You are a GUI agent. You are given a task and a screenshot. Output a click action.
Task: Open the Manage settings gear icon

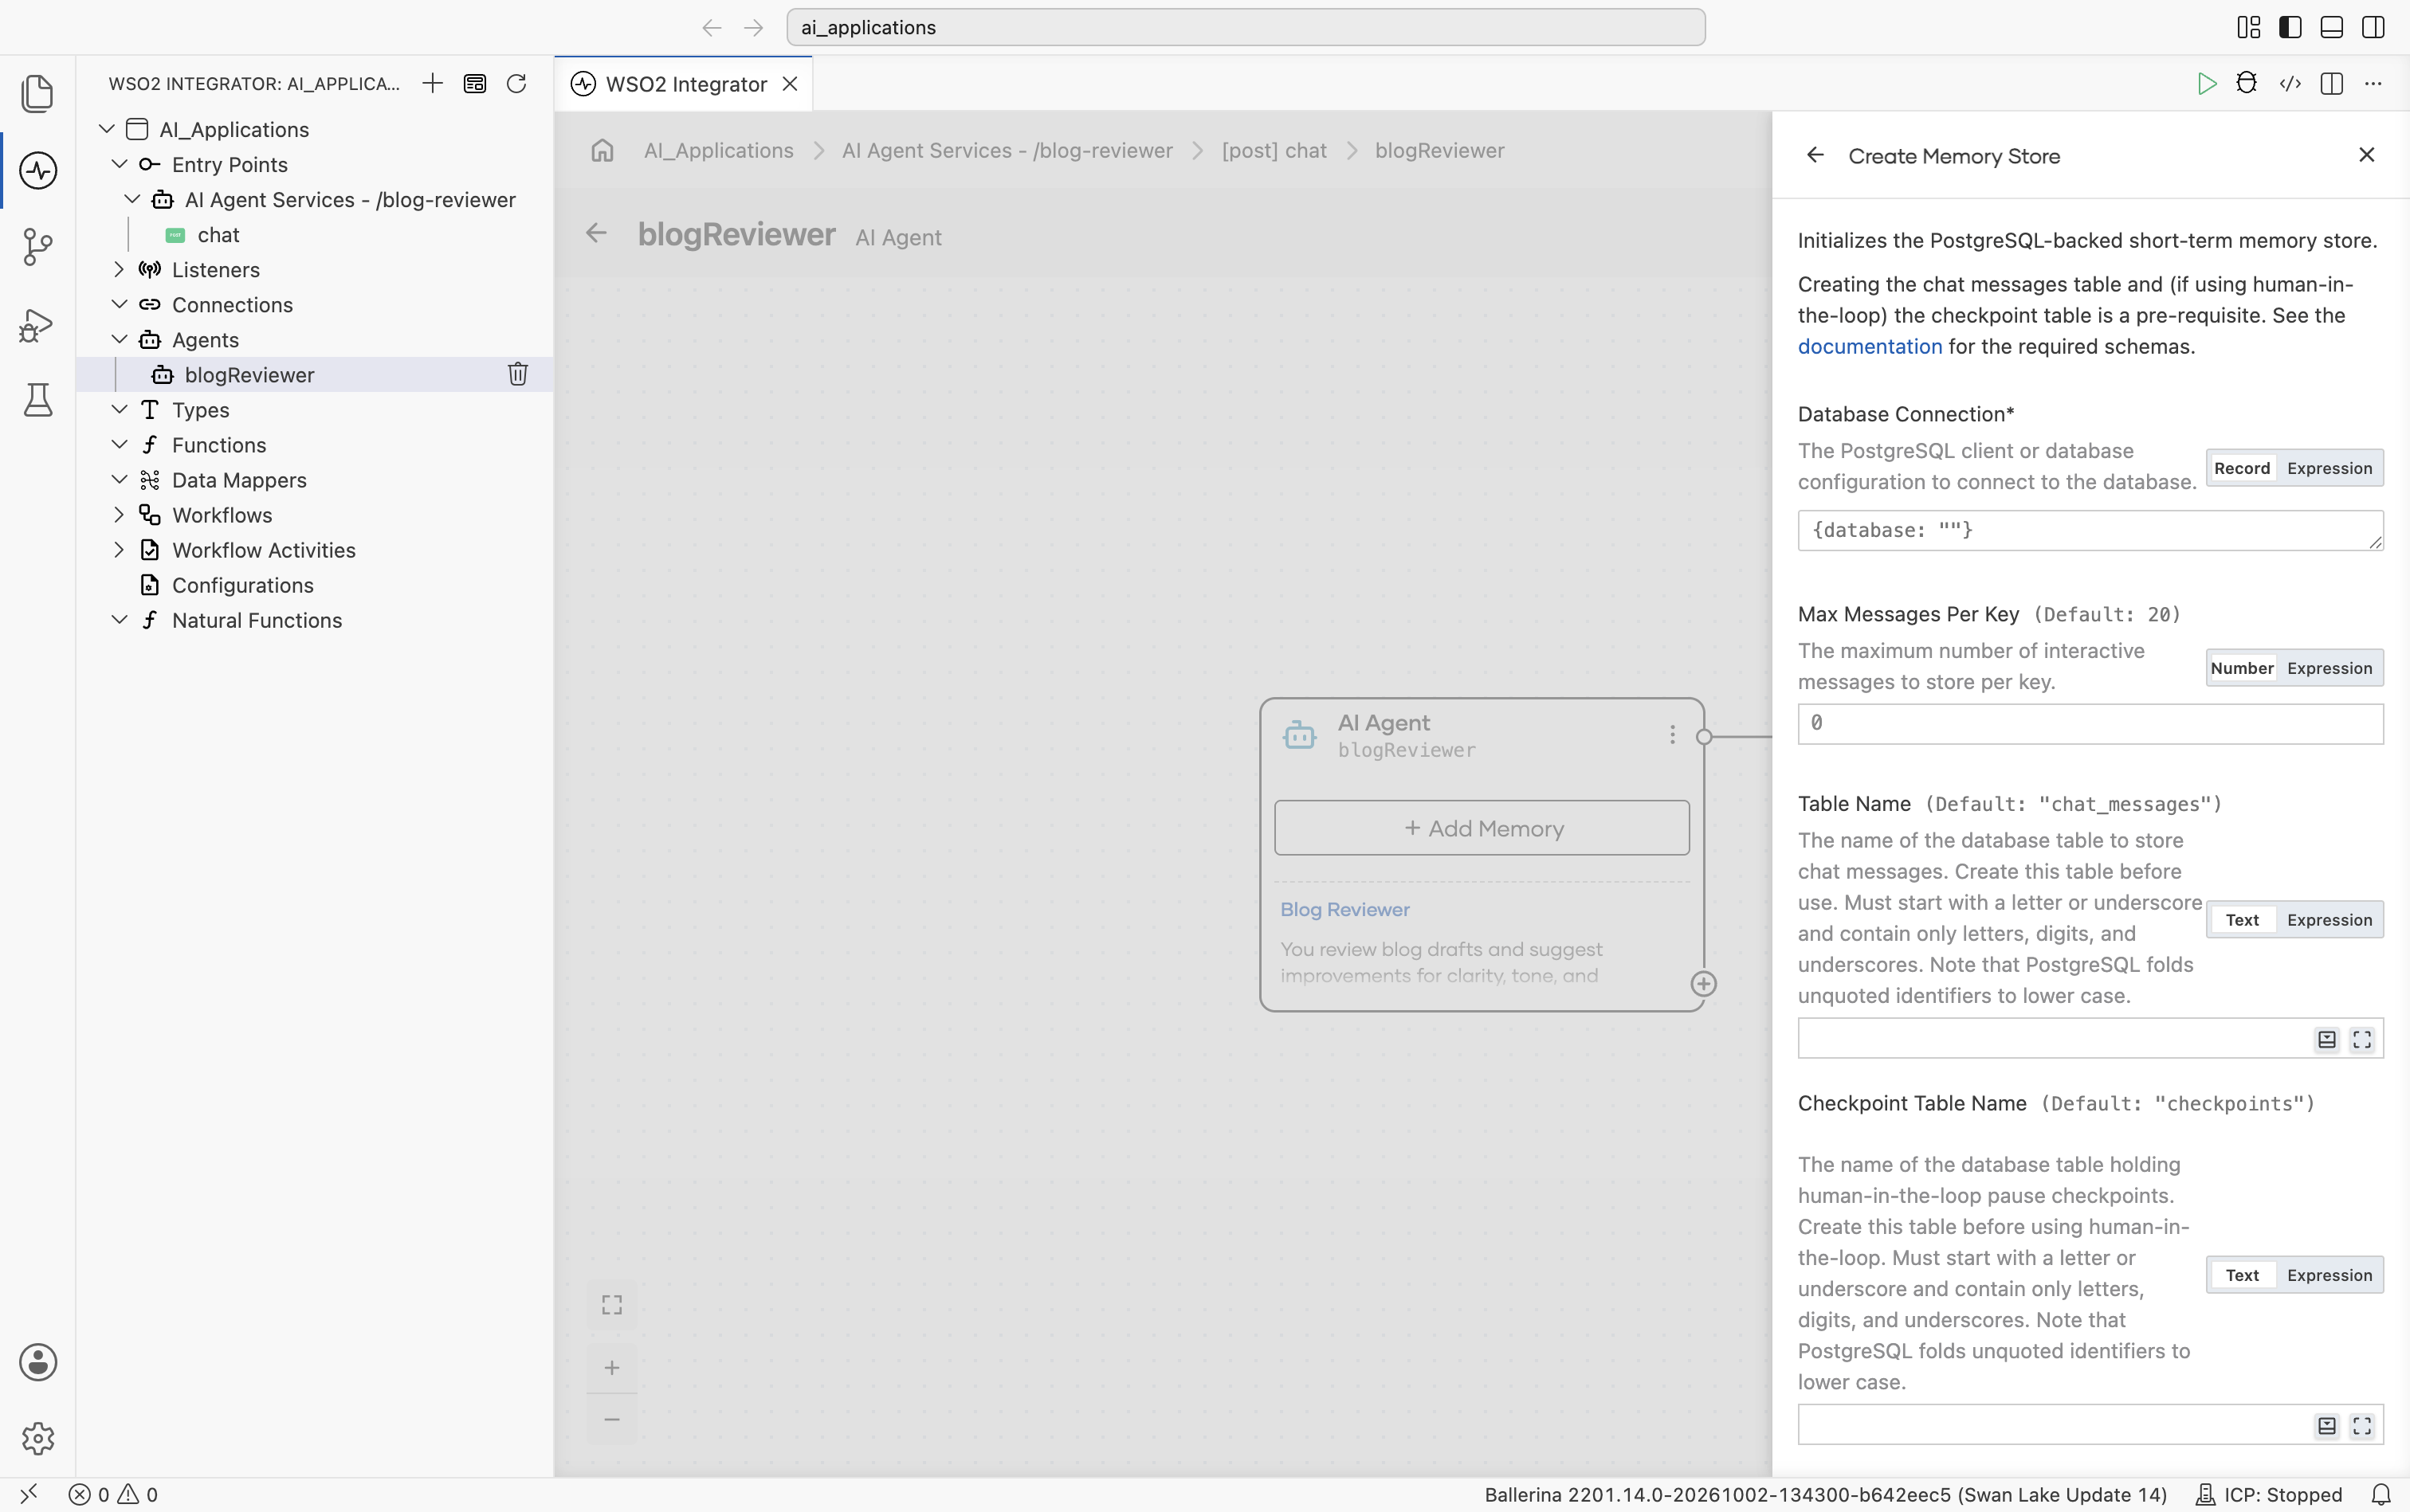click(38, 1438)
